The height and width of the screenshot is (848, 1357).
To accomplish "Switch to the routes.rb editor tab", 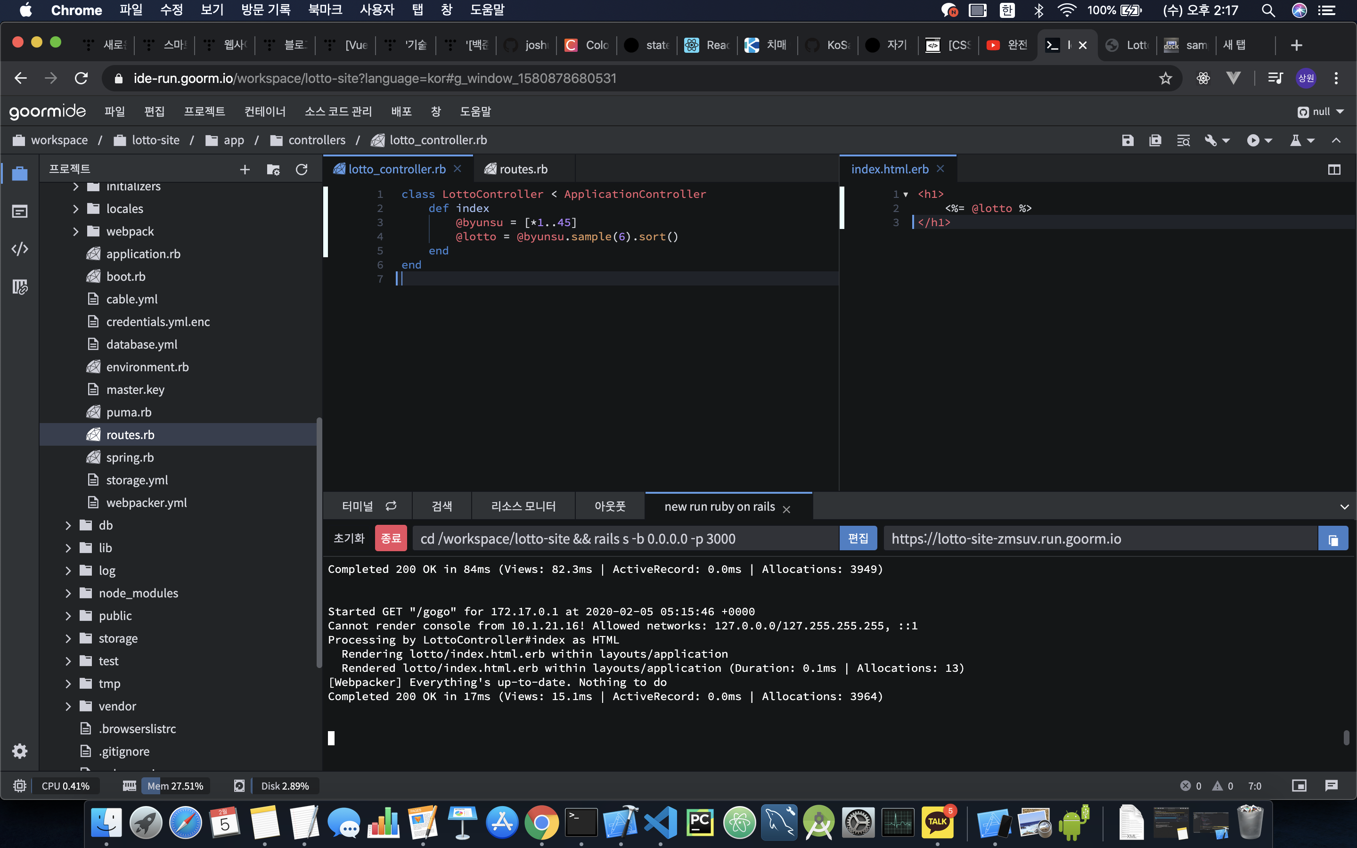I will [523, 170].
